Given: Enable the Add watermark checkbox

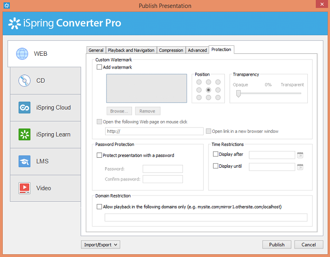Looking at the screenshot, I should coord(99,67).
